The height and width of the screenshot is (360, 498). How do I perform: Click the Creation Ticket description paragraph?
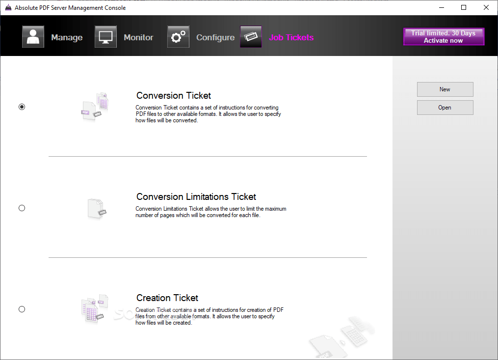click(x=210, y=316)
